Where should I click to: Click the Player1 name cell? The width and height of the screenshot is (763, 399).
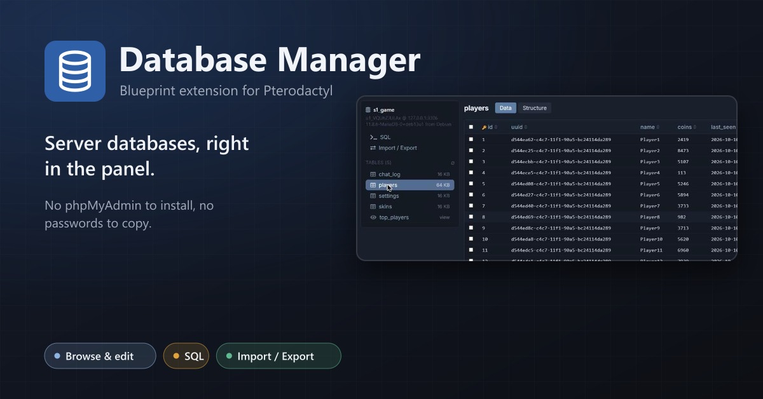pyautogui.click(x=650, y=139)
